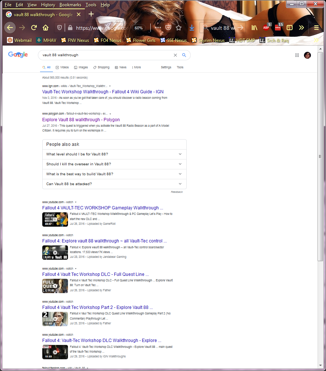This screenshot has height=371, width=326.
Task: Open the Google apps grid
Action: 297,55
